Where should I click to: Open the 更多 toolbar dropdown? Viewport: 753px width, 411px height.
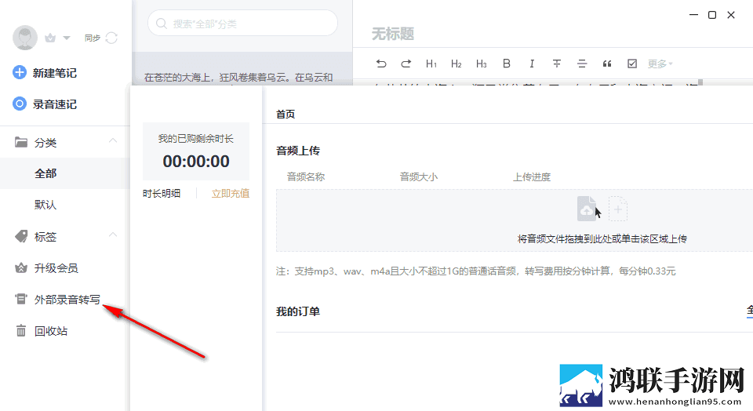pyautogui.click(x=660, y=64)
